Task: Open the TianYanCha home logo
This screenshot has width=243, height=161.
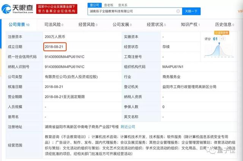Action: tap(17, 9)
